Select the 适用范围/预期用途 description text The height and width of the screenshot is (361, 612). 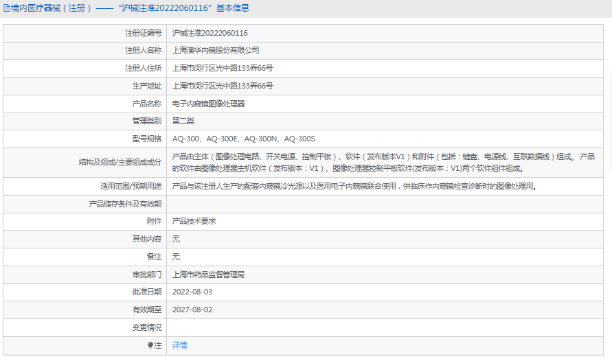point(356,187)
